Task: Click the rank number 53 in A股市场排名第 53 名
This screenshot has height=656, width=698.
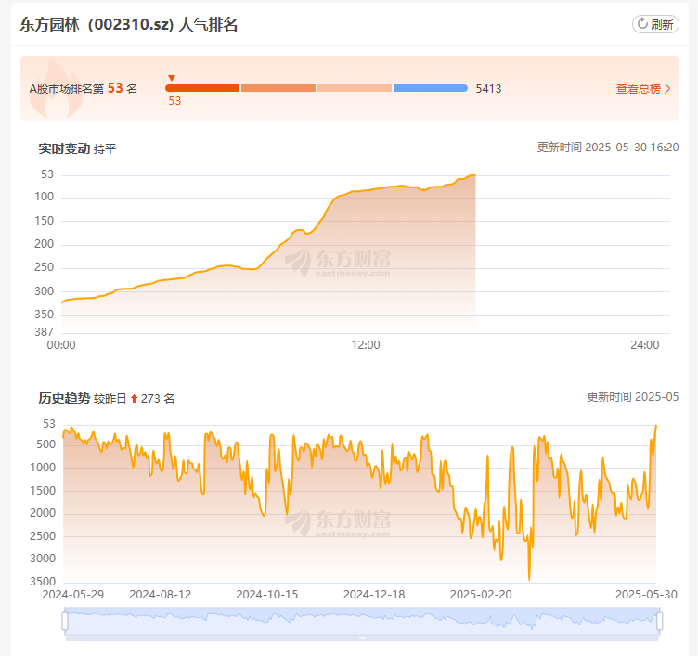Action: 115,88
